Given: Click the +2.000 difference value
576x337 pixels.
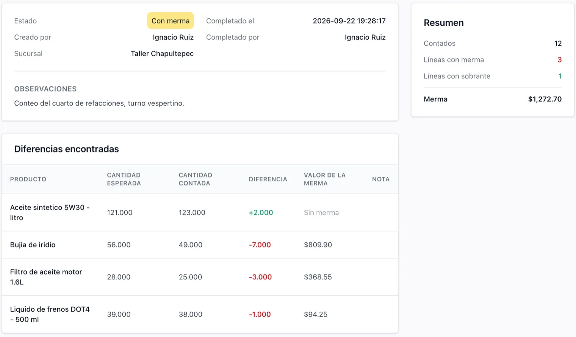Looking at the screenshot, I should point(261,212).
